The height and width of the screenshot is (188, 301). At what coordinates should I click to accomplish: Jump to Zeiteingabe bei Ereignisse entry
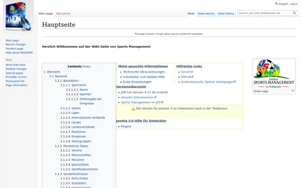coord(90,101)
